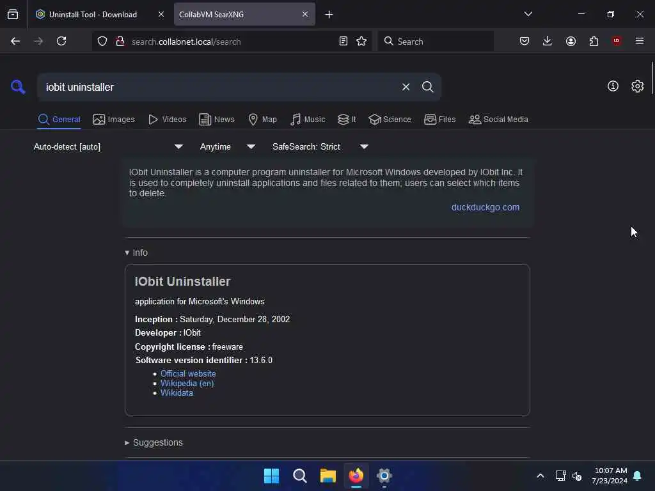The width and height of the screenshot is (655, 491).
Task: Click the address bar URL
Action: [x=186, y=42]
